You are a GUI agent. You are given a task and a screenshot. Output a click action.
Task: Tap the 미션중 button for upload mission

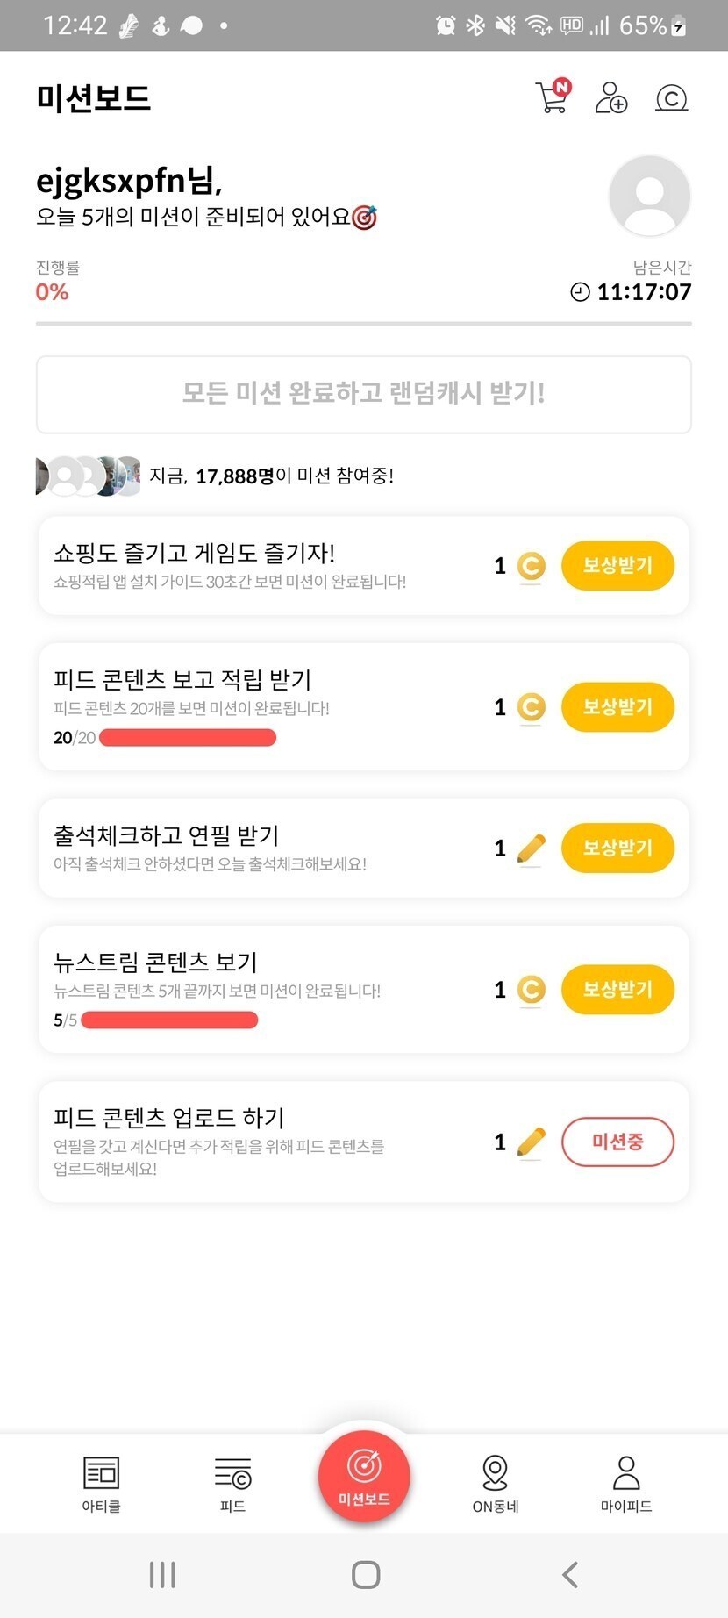(617, 1142)
